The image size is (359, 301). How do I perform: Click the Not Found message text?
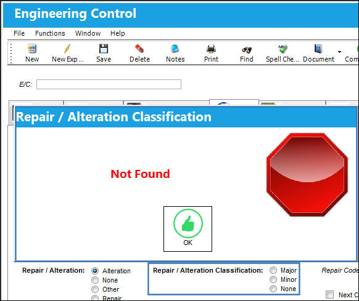(140, 174)
